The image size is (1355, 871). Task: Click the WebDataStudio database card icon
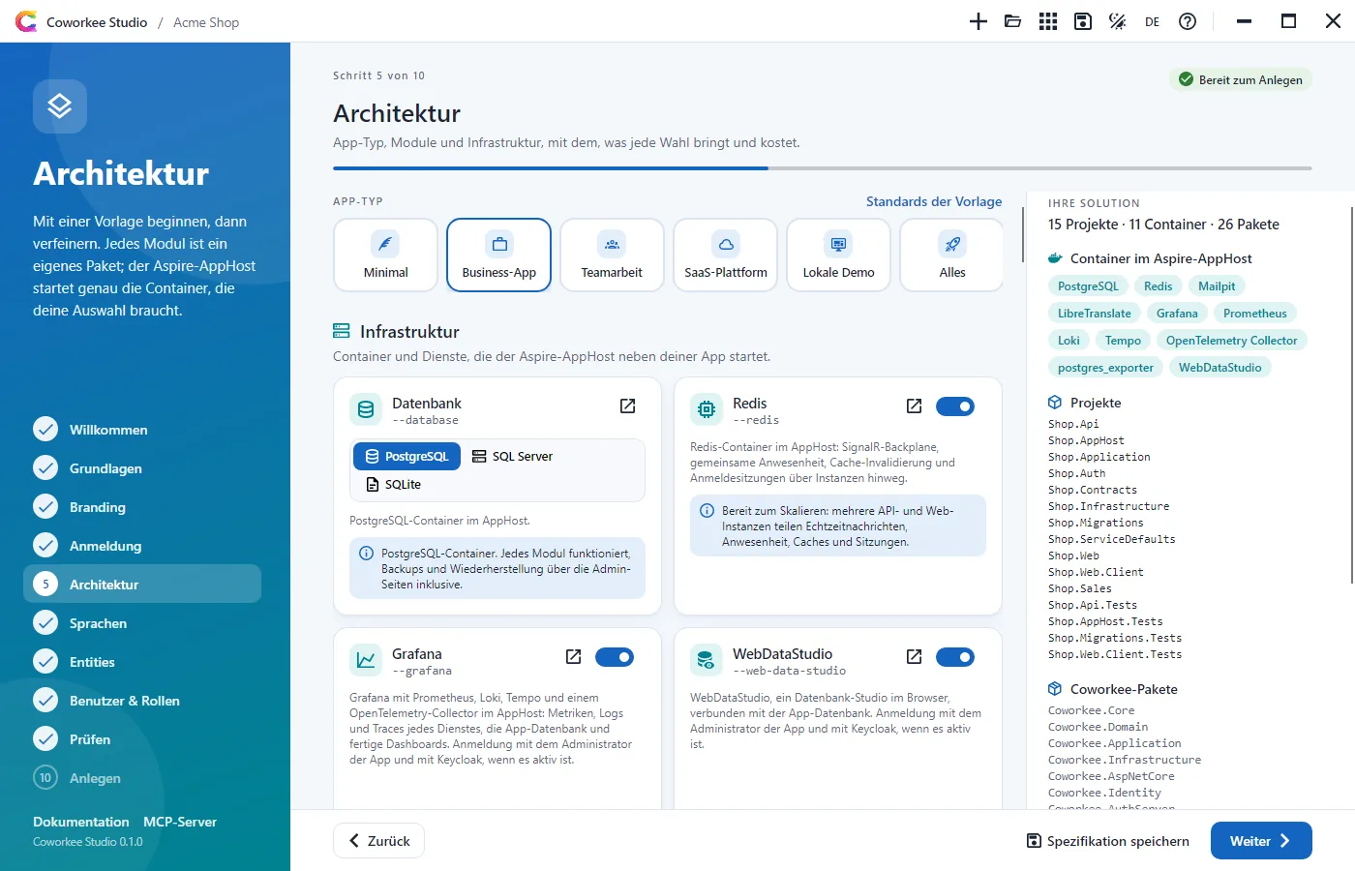click(x=707, y=660)
